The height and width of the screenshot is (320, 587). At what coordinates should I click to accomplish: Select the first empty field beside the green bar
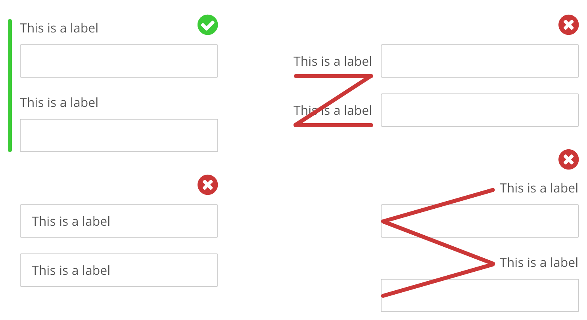[119, 61]
